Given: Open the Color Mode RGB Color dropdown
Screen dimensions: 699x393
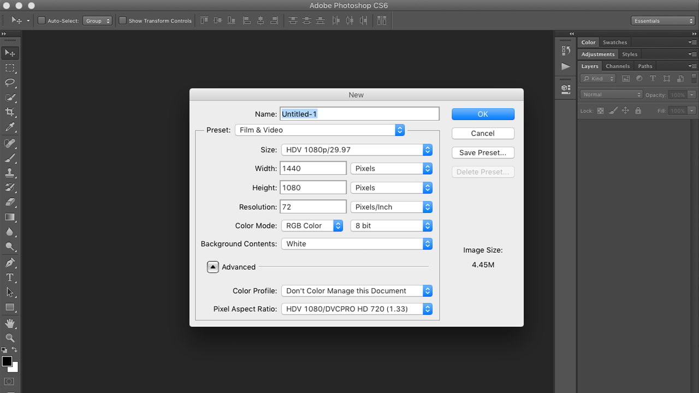Looking at the screenshot, I should point(312,225).
